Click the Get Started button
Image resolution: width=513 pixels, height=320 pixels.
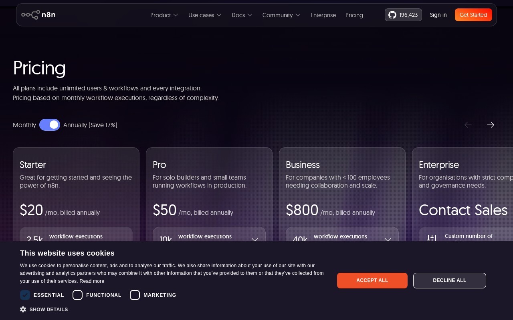(x=473, y=15)
